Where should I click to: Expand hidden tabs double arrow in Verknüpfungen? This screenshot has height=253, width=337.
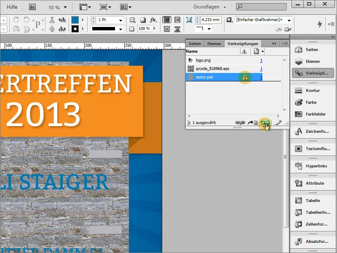274,44
